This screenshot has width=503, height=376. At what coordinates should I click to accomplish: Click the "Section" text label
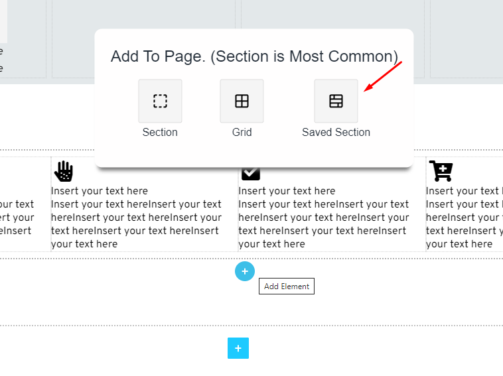tap(160, 132)
